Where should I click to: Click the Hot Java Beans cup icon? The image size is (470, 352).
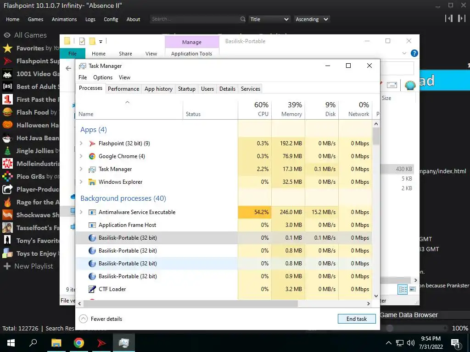pos(7,138)
